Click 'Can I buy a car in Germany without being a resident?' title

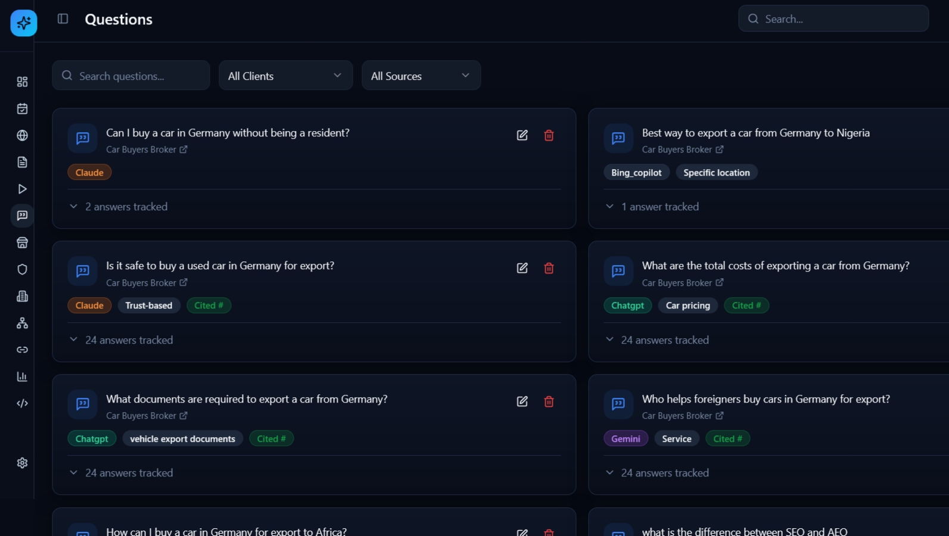[228, 133]
